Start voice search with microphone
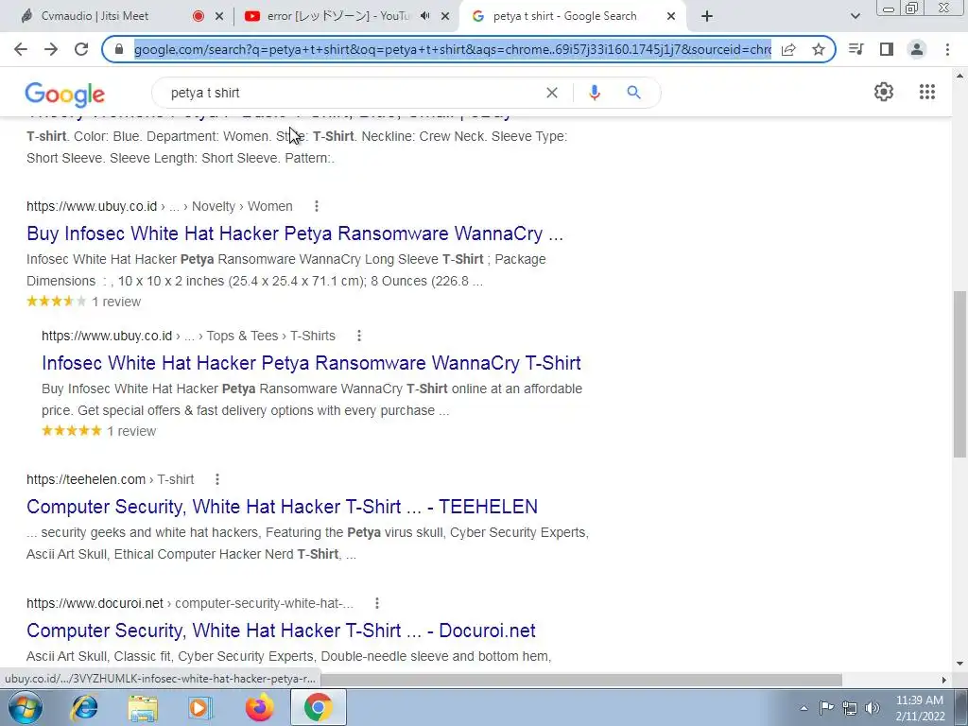Viewport: 968px width, 726px height. click(595, 93)
